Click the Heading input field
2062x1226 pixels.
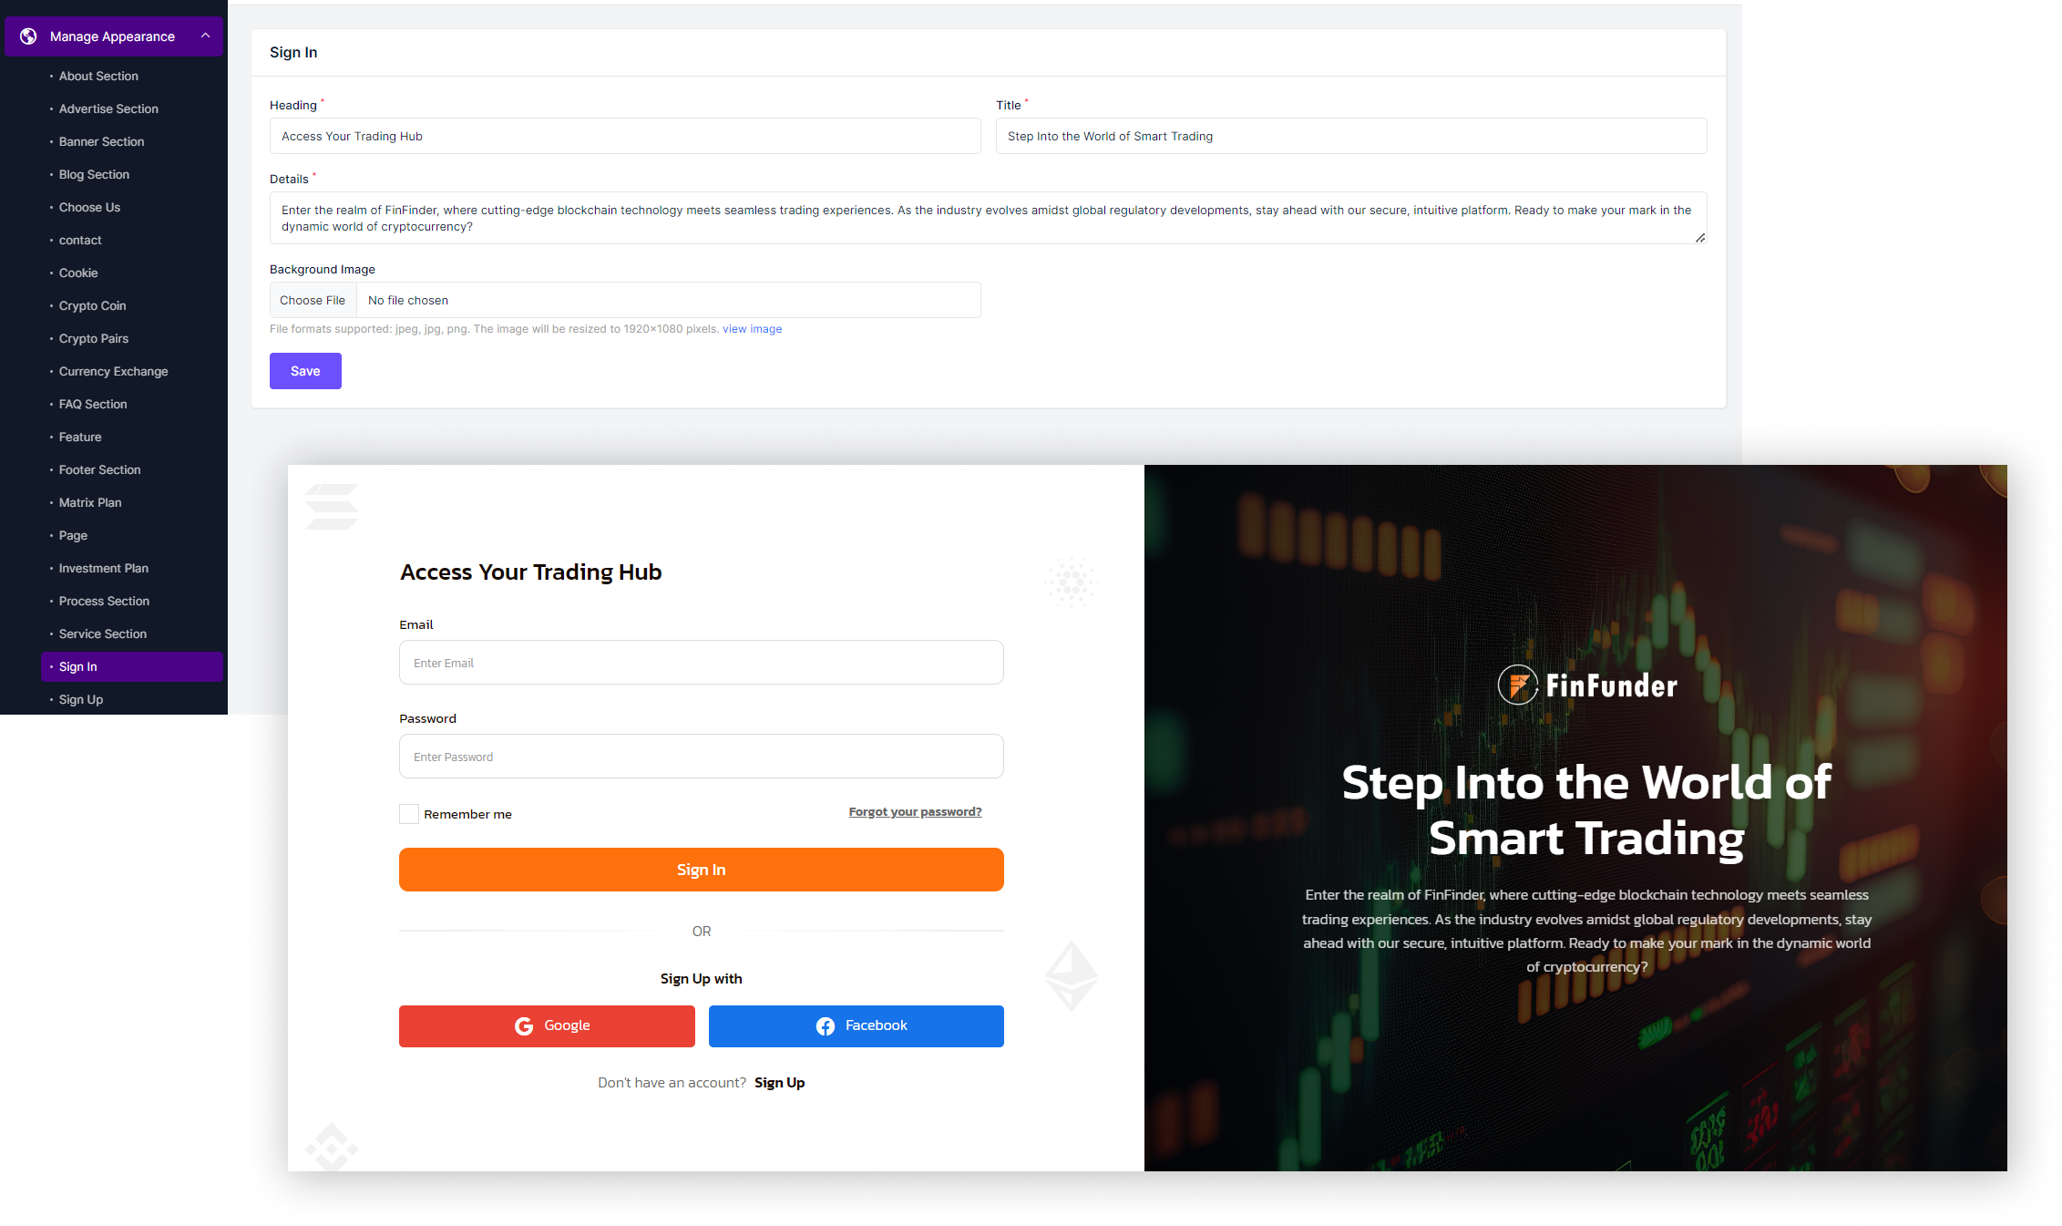(625, 136)
